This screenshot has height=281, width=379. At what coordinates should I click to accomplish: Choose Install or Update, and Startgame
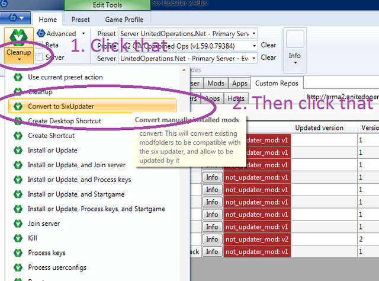pyautogui.click(x=92, y=194)
